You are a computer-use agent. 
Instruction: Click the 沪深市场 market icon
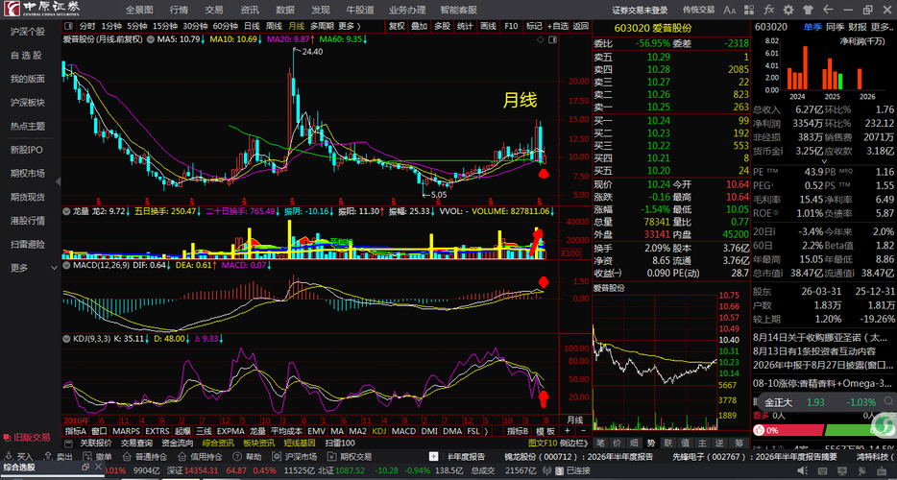[x=277, y=457]
